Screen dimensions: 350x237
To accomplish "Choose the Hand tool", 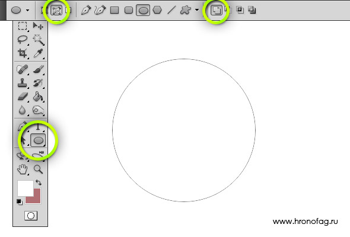I will [x=23, y=169].
